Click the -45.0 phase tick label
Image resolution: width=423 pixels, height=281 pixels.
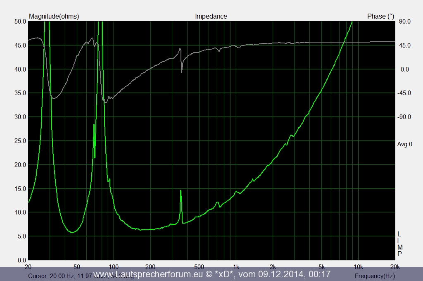404,93
